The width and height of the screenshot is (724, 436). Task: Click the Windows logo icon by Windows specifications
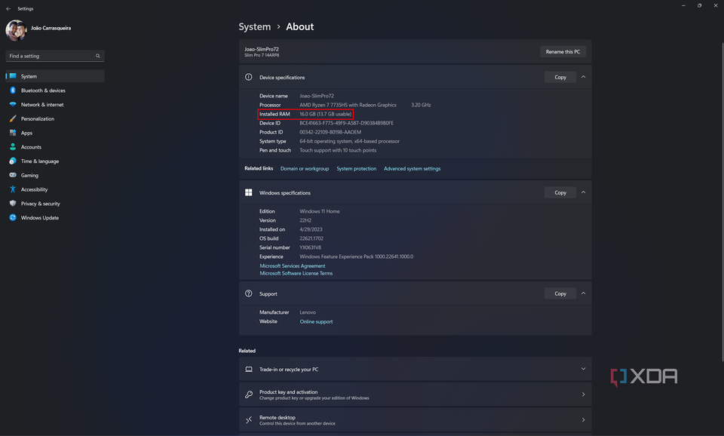pyautogui.click(x=248, y=192)
